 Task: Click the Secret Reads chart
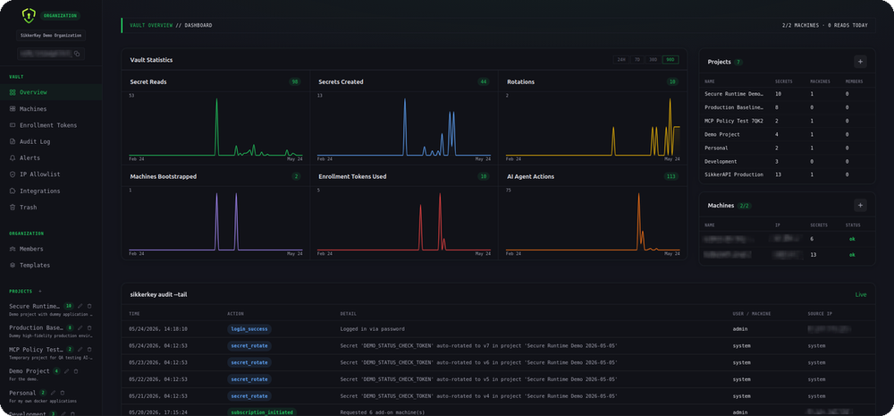[x=215, y=127]
